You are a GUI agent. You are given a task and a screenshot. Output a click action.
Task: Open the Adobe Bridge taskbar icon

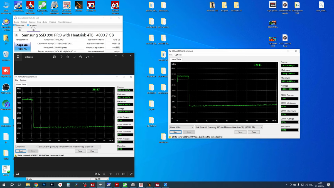click(x=52, y=185)
